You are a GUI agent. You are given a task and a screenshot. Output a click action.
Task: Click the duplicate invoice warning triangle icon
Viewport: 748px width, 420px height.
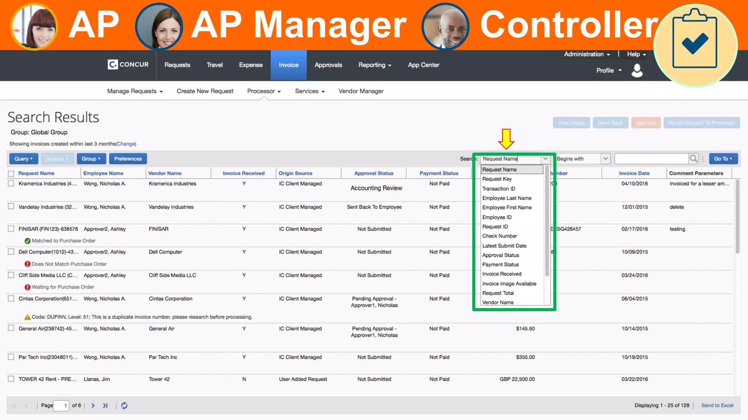click(27, 317)
